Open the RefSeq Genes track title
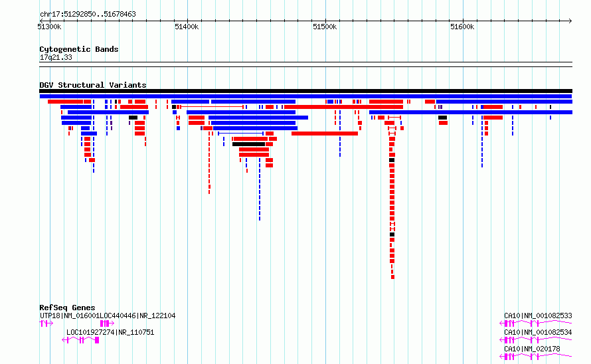Viewport: 591px width, 364px height. (67, 308)
